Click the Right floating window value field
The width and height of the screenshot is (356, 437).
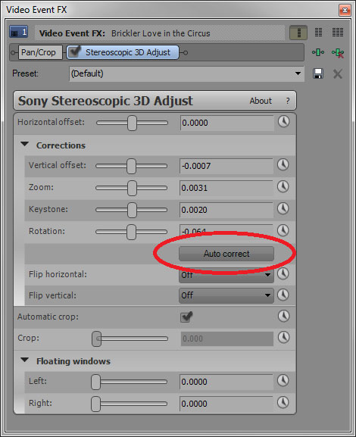(226, 404)
